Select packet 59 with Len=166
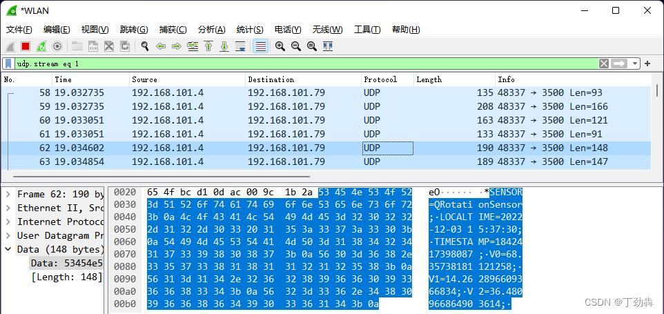664x314 pixels. click(x=326, y=106)
